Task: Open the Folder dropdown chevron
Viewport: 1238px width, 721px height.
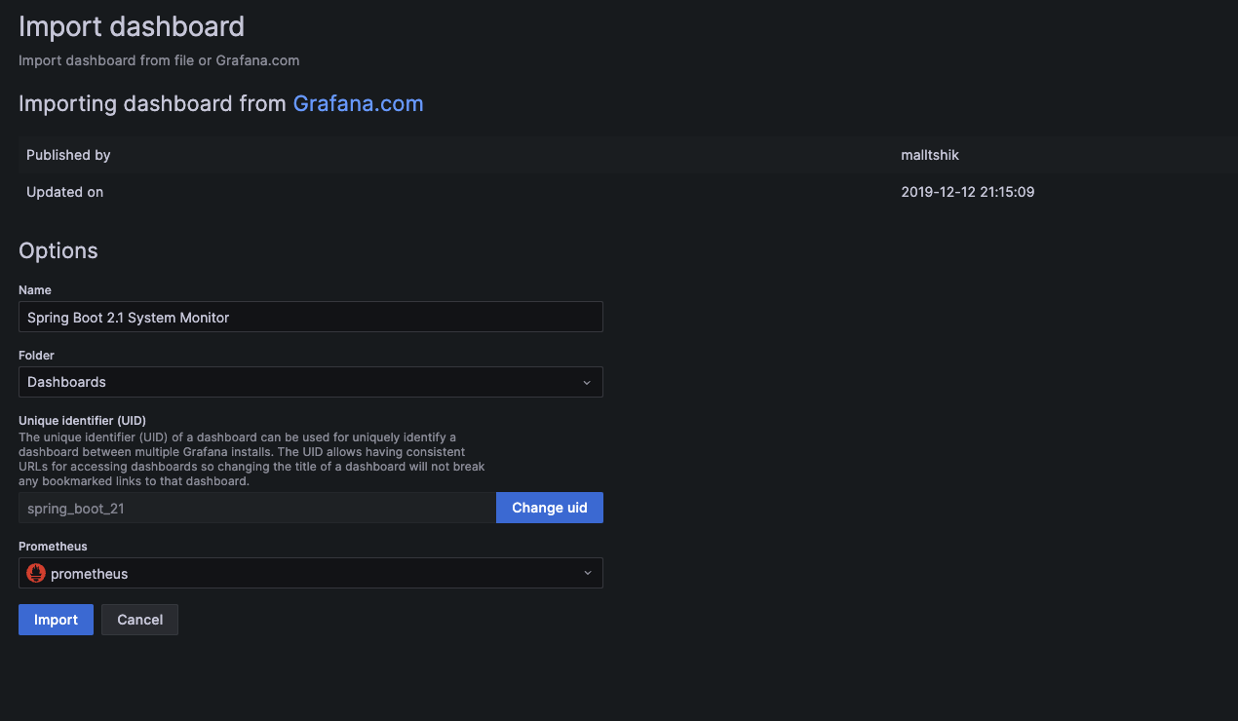Action: pos(587,382)
